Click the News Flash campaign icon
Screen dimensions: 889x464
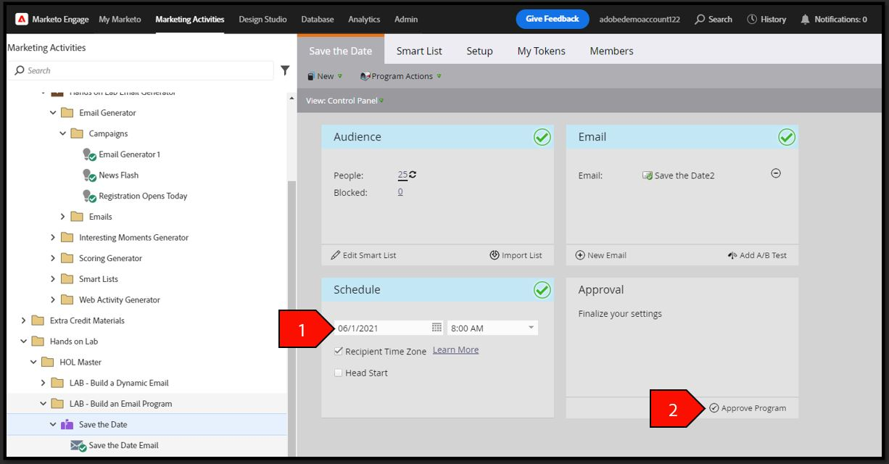point(89,175)
